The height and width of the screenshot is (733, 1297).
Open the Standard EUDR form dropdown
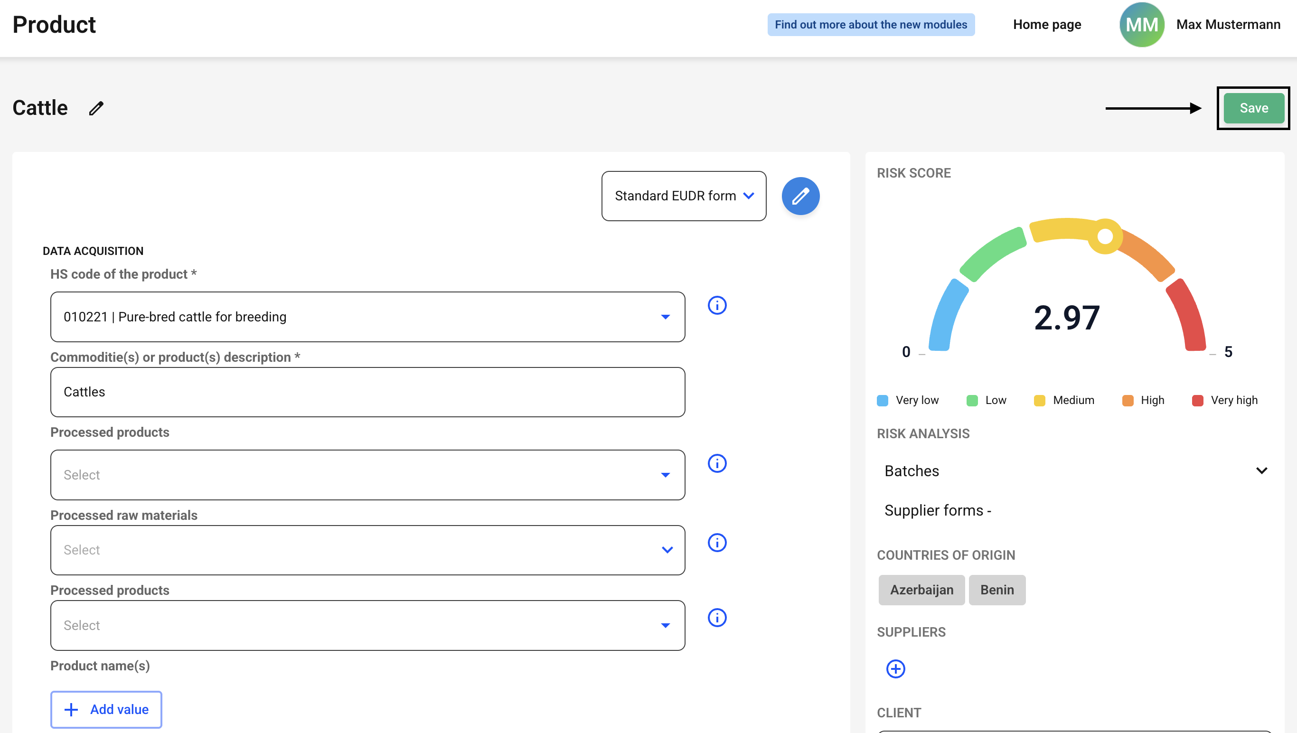[x=683, y=196]
